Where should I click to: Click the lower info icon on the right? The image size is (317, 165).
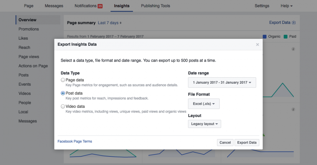point(293,109)
